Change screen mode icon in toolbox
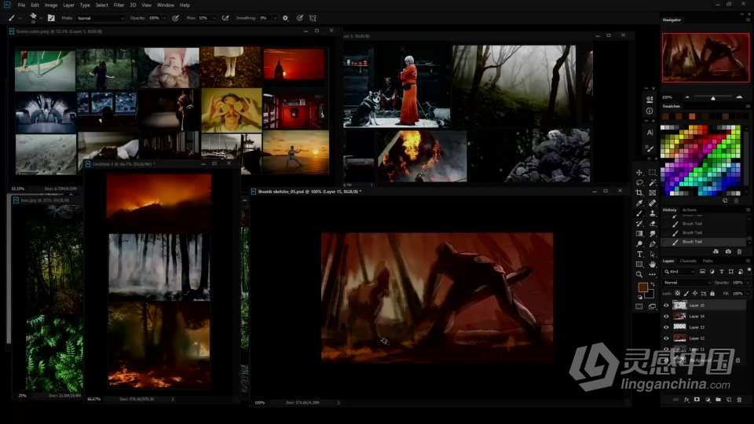The height and width of the screenshot is (424, 754). point(652,307)
